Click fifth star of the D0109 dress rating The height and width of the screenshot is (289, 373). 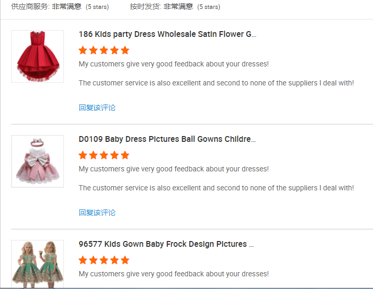point(125,156)
